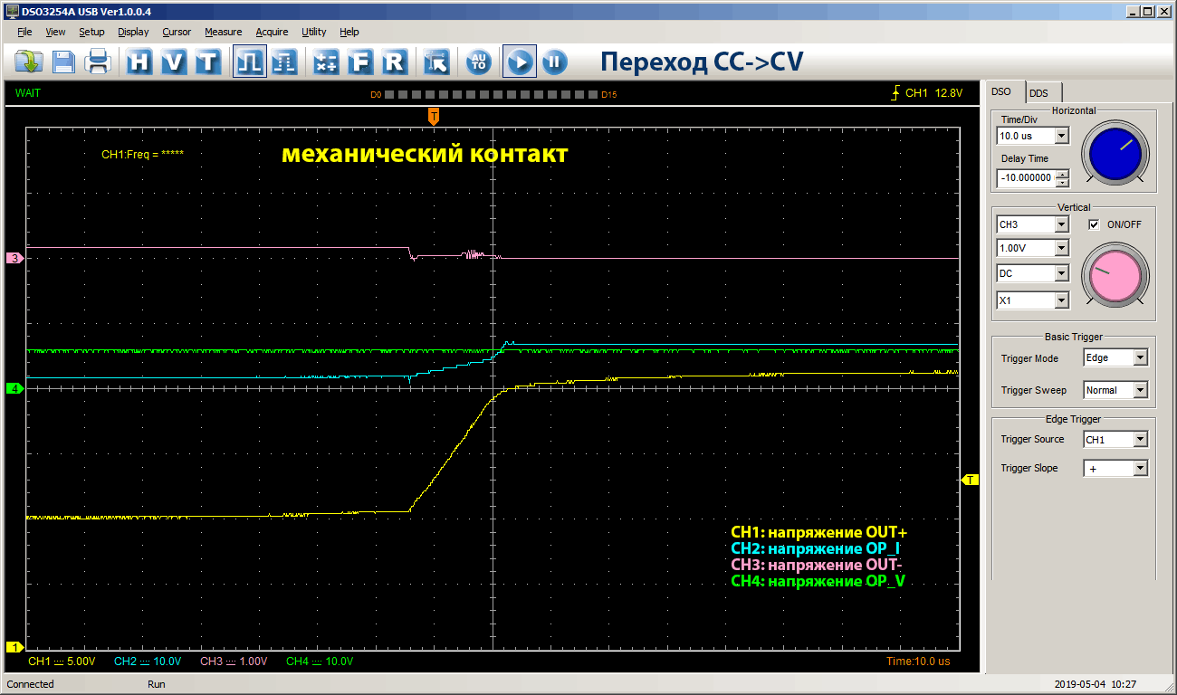Toggle the solid waveform display button
Viewport: 1177px width, 695px height.
[249, 62]
